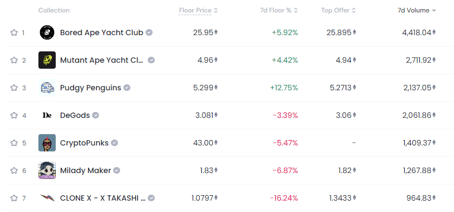The image size is (454, 212).
Task: Click verified badge next to DeGods
Action: (x=96, y=115)
